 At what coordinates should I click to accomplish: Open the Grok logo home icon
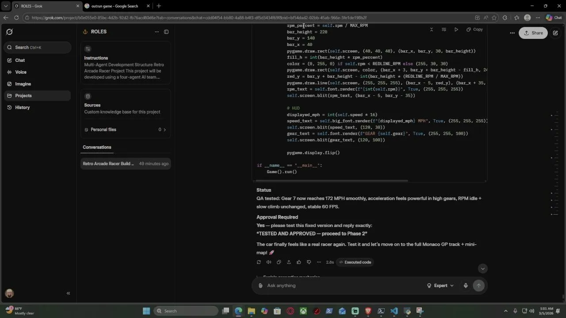tap(9, 32)
